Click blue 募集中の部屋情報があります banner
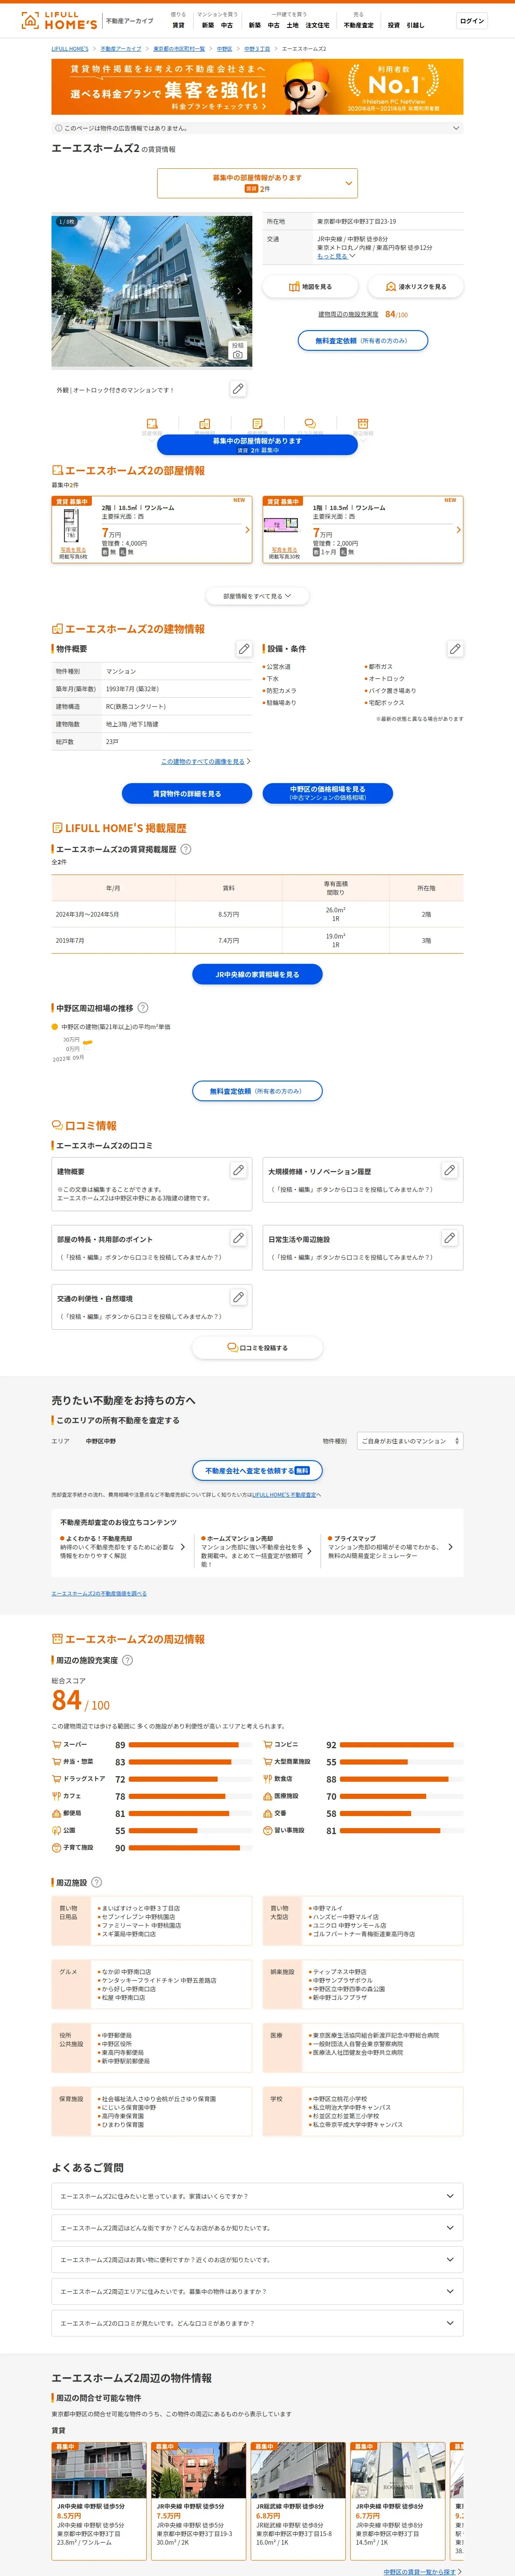Viewport: 515px width, 2576px height. (x=257, y=445)
